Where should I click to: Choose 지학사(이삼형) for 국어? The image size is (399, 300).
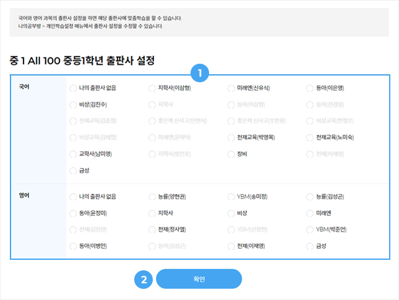pyautogui.click(x=152, y=88)
